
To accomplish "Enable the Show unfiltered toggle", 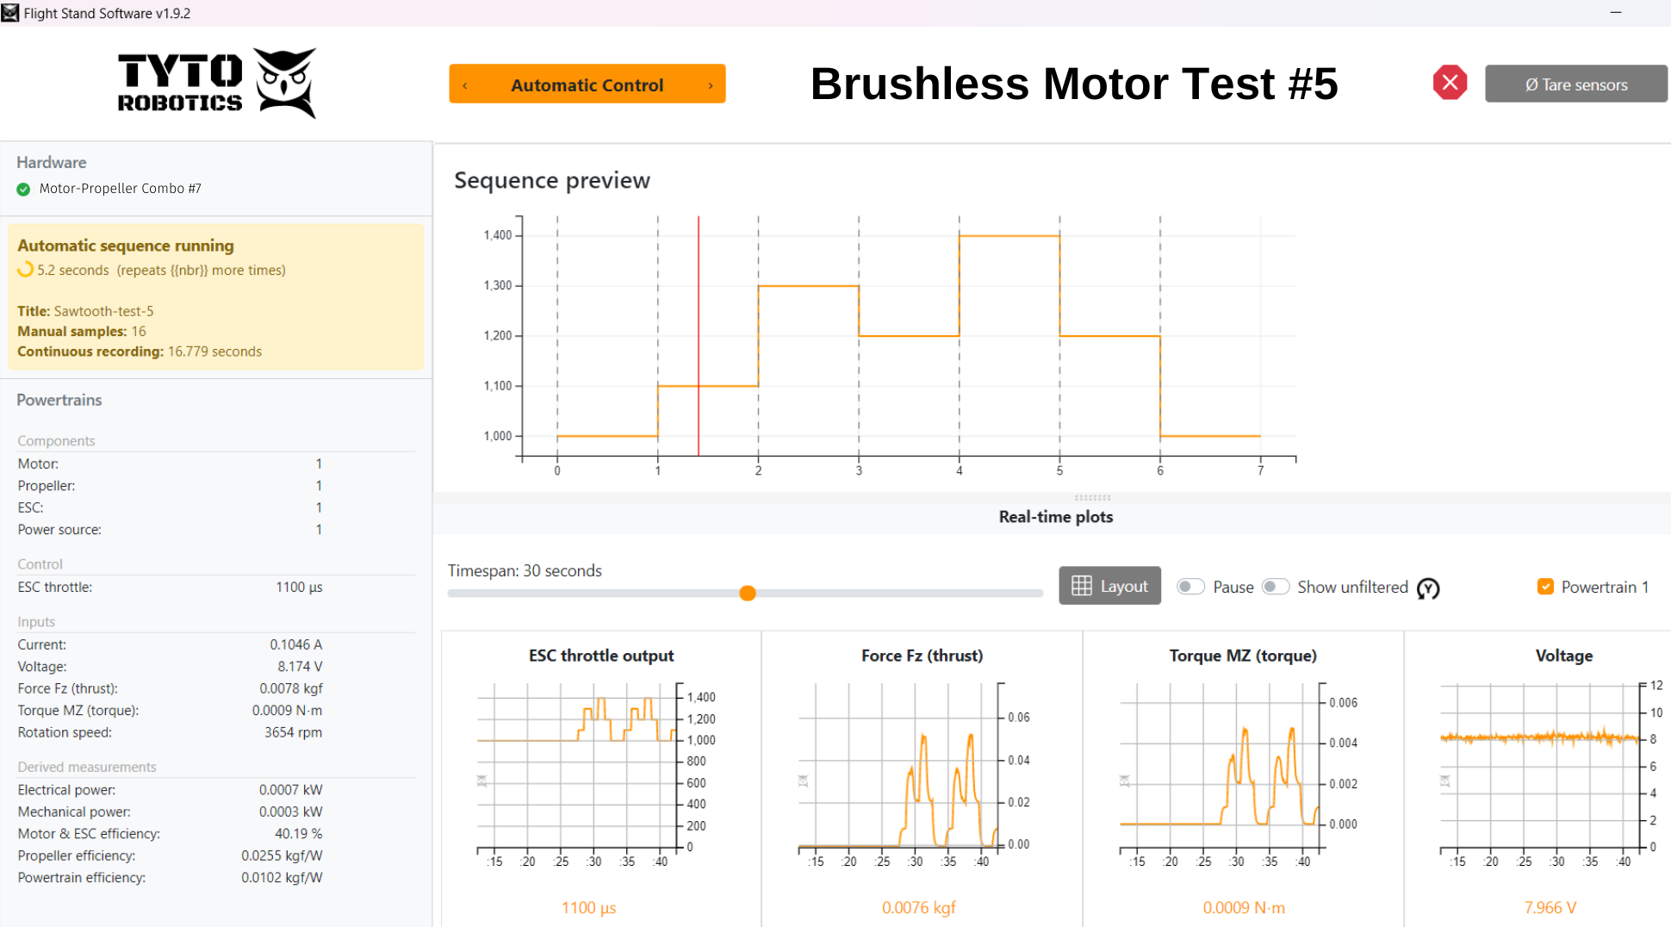I will tap(1275, 587).
